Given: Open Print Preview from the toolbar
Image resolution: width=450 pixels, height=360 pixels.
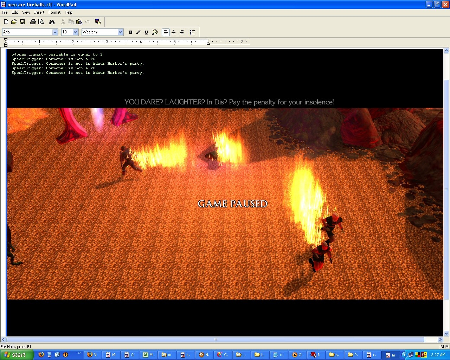Looking at the screenshot, I should pyautogui.click(x=41, y=22).
